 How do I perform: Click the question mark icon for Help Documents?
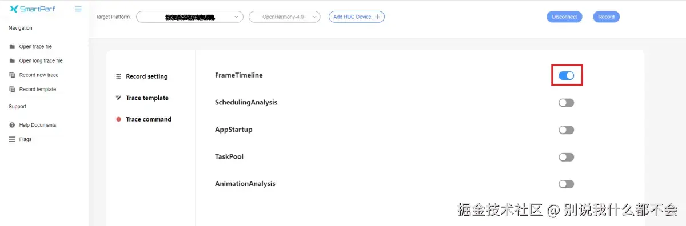[13, 125]
